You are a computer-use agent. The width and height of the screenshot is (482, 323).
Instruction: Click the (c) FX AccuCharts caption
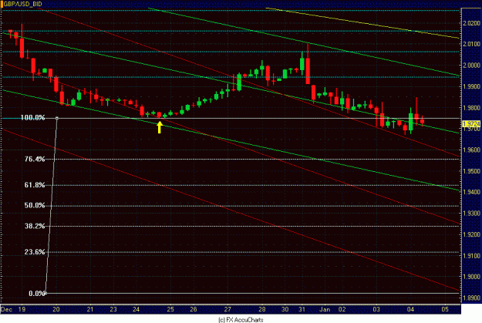pos(241,320)
